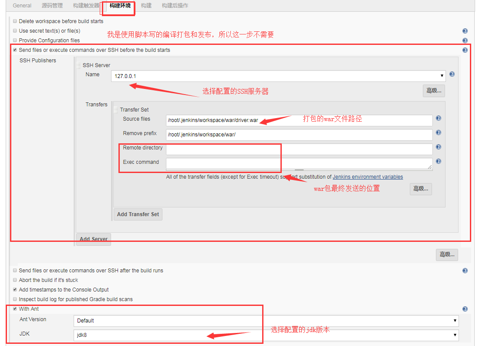Image resolution: width=486 pixels, height=346 pixels.
Task: Grab the Transfer Set drag handle
Action: point(116,109)
